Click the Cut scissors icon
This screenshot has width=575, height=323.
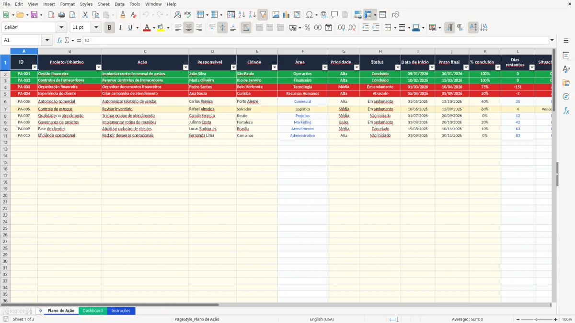[85, 15]
